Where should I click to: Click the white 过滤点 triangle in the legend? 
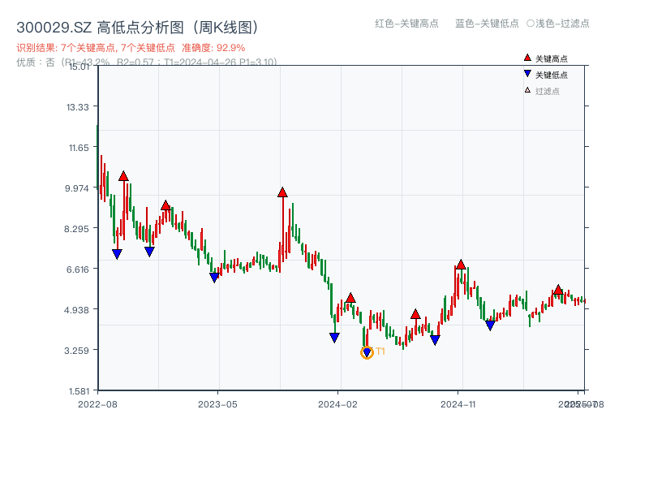pyautogui.click(x=527, y=90)
